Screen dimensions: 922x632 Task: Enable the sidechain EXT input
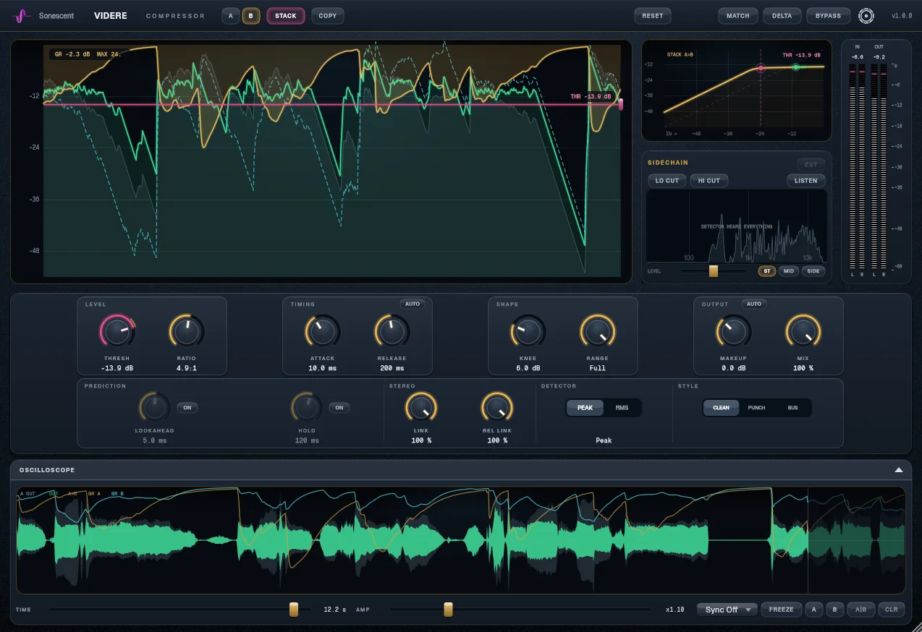811,165
